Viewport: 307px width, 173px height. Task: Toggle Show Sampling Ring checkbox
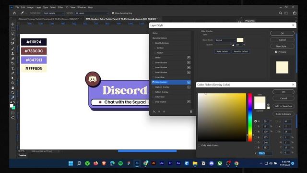pos(113,13)
